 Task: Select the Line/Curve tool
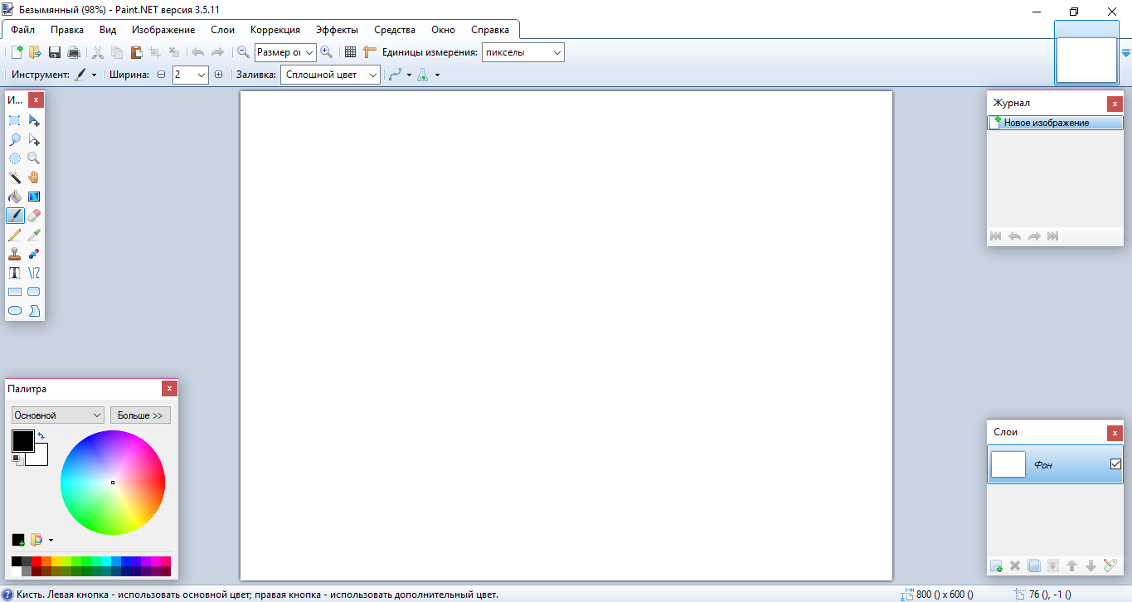34,273
